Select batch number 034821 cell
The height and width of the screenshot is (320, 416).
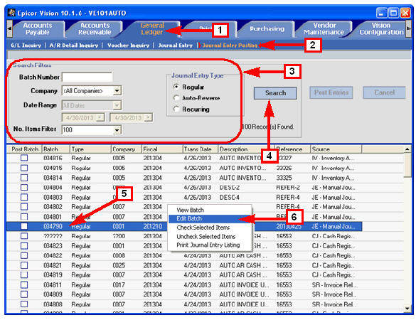pos(53,266)
